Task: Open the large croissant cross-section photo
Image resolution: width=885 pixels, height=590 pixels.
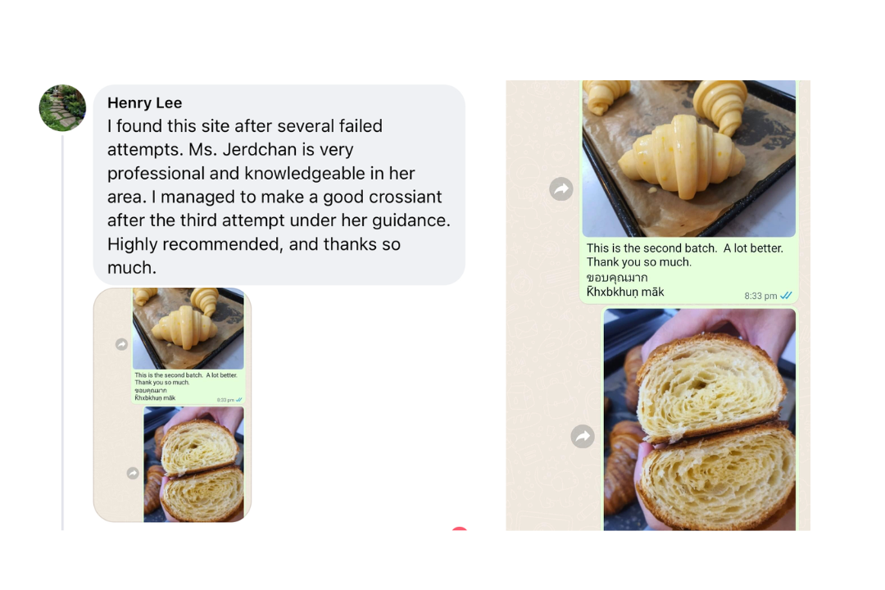Action: click(x=699, y=420)
